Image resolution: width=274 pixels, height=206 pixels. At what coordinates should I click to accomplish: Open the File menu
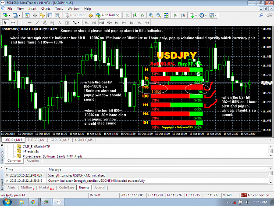pyautogui.click(x=10, y=8)
